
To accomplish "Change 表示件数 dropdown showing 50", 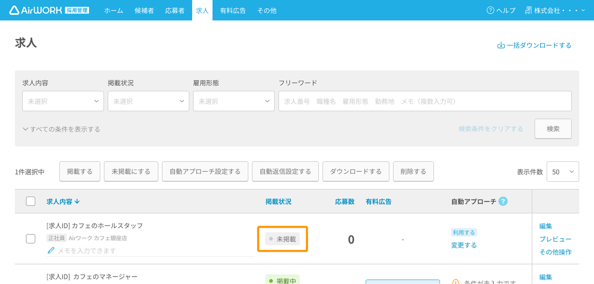I will click(563, 171).
